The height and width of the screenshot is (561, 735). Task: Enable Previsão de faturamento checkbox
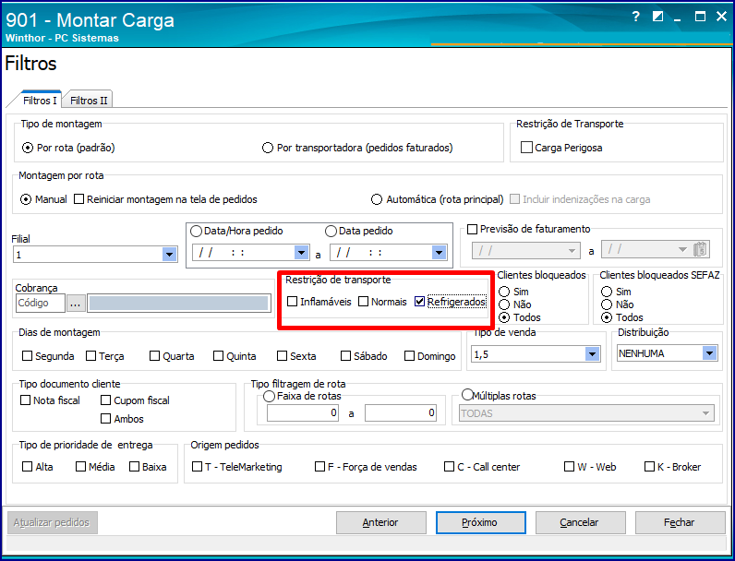472,229
